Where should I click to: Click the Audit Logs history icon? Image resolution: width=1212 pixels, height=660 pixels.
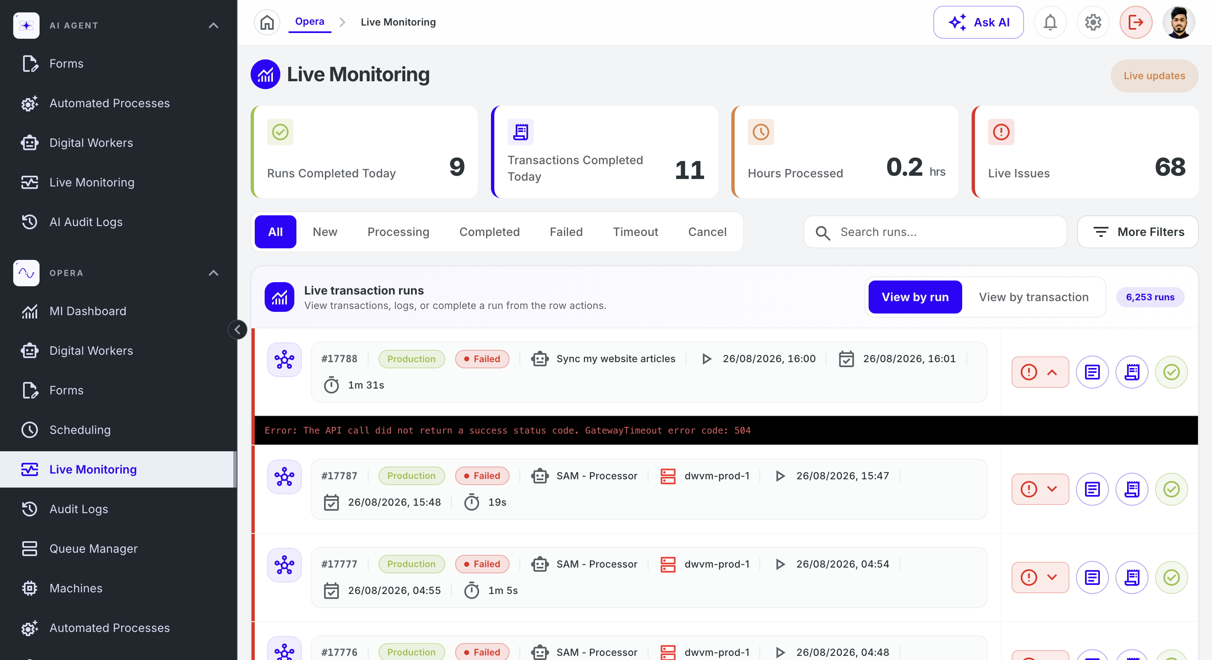pyautogui.click(x=30, y=509)
